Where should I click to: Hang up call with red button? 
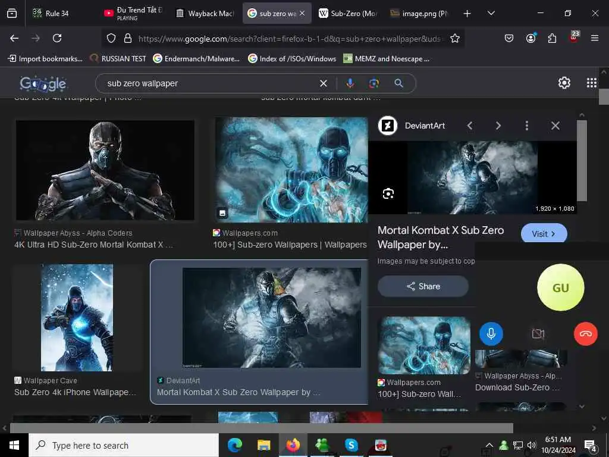pyautogui.click(x=585, y=334)
